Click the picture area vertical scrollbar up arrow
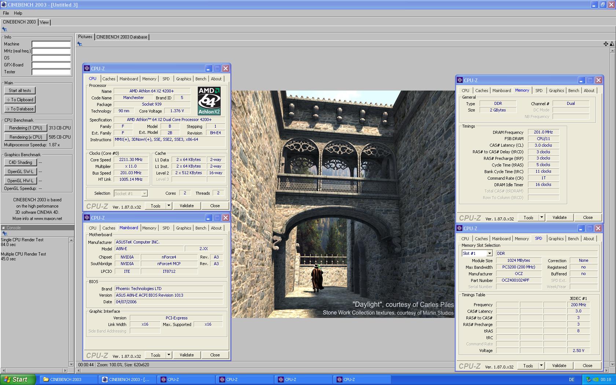The width and height of the screenshot is (616, 385). pos(612,51)
